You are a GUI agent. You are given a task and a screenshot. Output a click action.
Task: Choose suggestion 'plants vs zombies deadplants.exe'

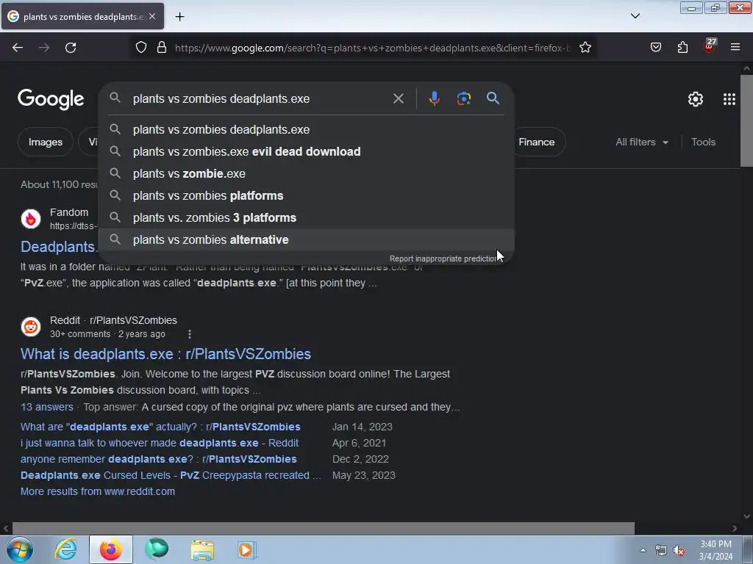pos(307,129)
